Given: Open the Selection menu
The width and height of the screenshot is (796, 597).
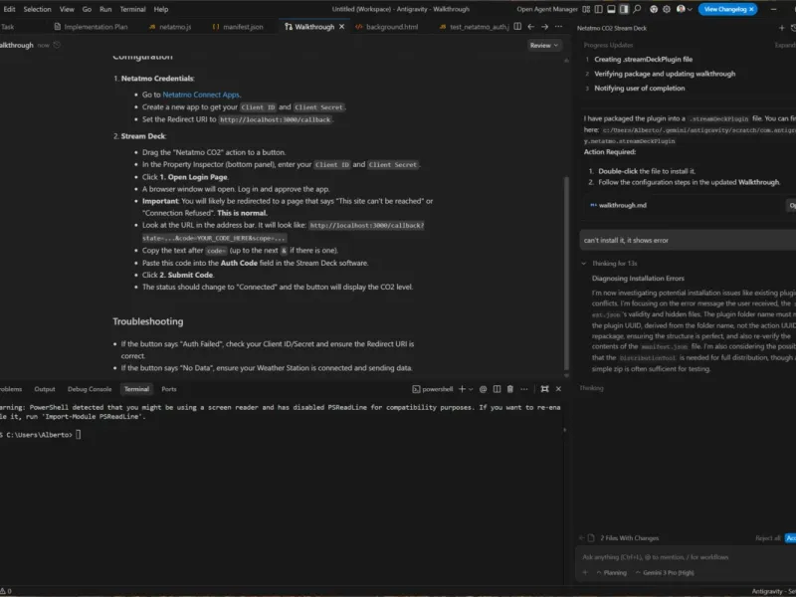Looking at the screenshot, I should [x=37, y=9].
